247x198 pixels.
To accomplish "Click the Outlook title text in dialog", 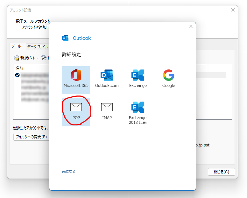I will [x=81, y=38].
